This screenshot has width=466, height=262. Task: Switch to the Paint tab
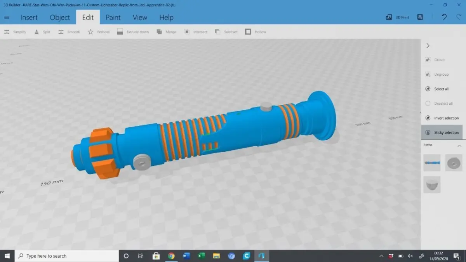[113, 17]
